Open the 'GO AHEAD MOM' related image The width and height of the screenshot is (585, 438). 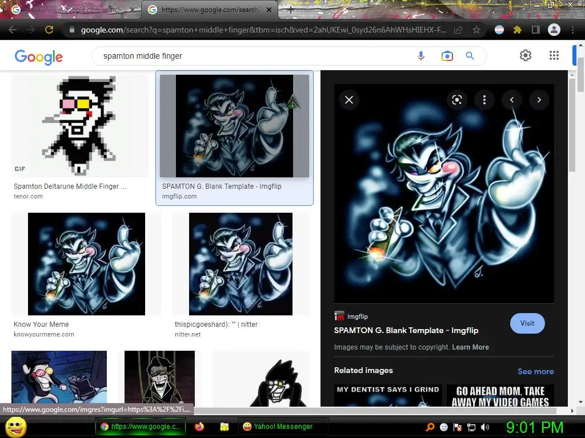click(500, 396)
